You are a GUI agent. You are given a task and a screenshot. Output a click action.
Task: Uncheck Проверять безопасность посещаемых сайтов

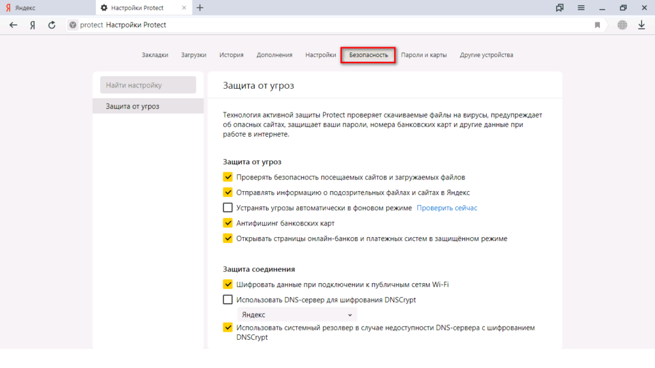[228, 177]
